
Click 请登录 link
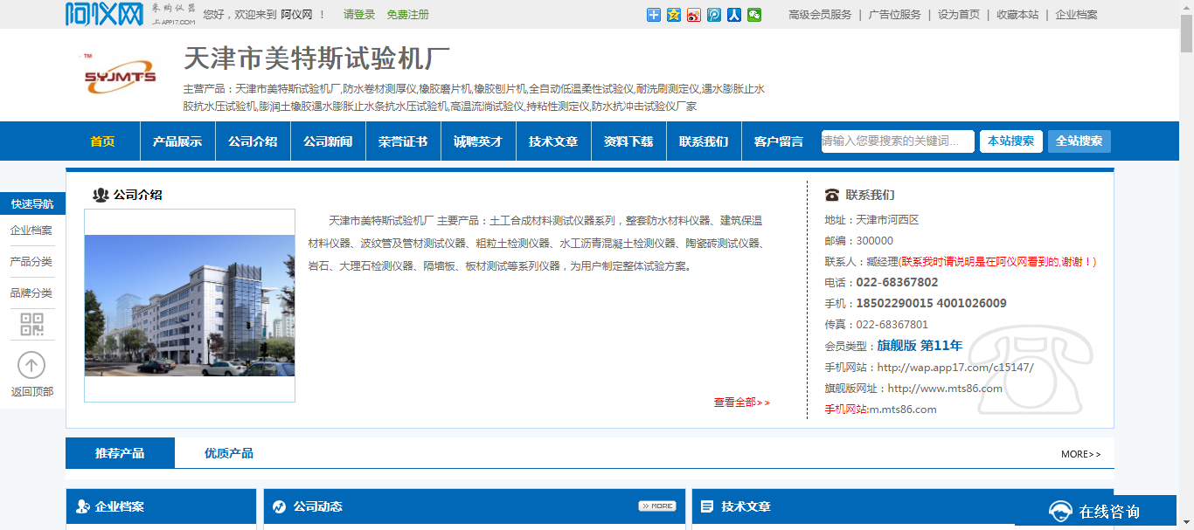click(x=359, y=15)
